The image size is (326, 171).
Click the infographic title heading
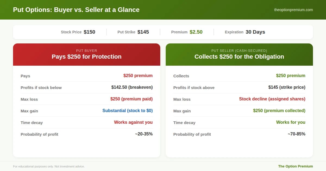(x=76, y=10)
